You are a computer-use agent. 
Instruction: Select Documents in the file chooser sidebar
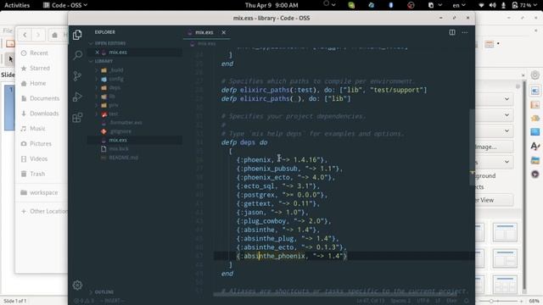coord(44,98)
